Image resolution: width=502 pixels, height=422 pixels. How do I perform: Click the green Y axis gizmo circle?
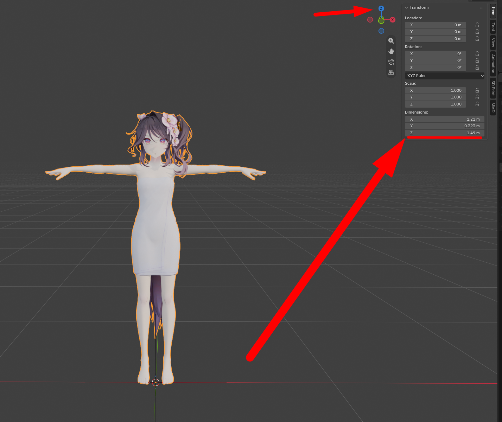pos(381,21)
